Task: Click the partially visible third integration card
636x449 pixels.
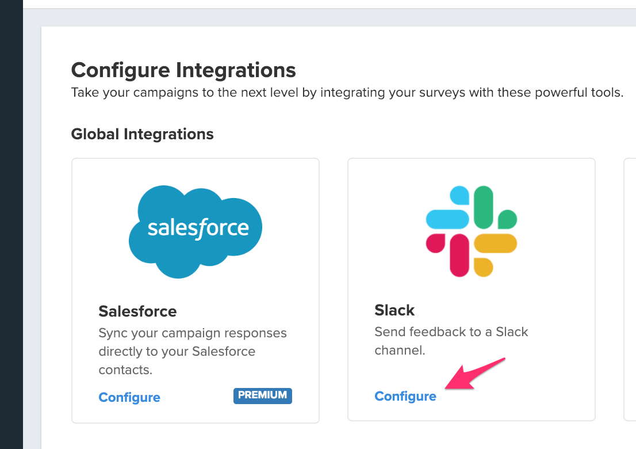Action: point(630,288)
